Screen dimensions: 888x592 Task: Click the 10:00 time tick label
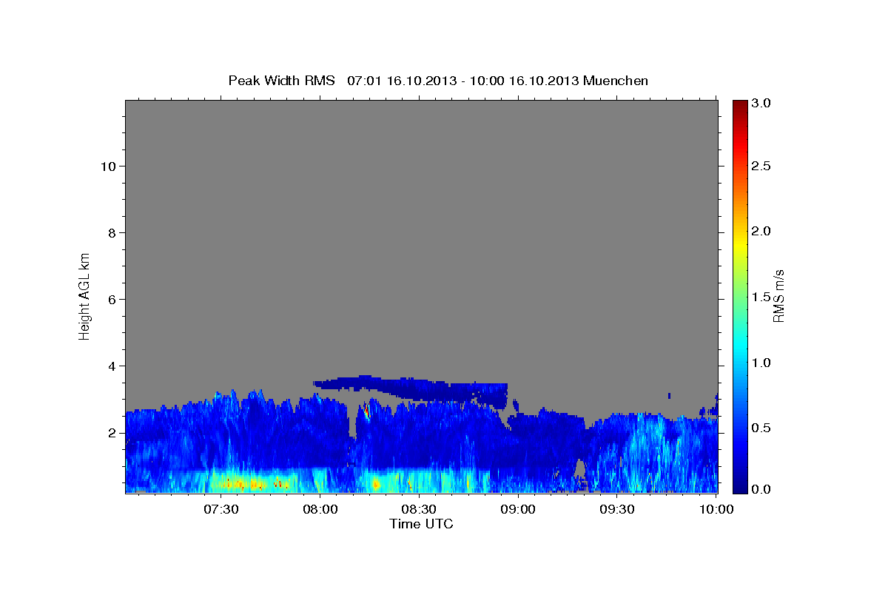click(716, 510)
